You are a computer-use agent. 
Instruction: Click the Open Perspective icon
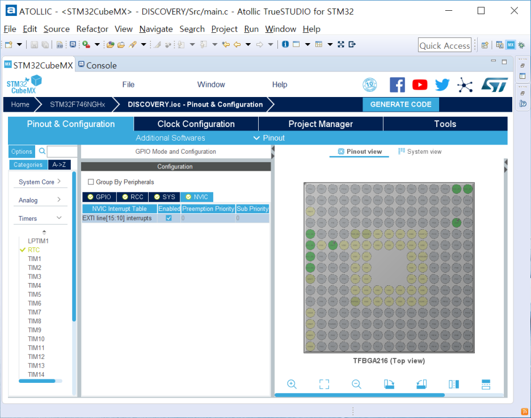pyautogui.click(x=485, y=45)
